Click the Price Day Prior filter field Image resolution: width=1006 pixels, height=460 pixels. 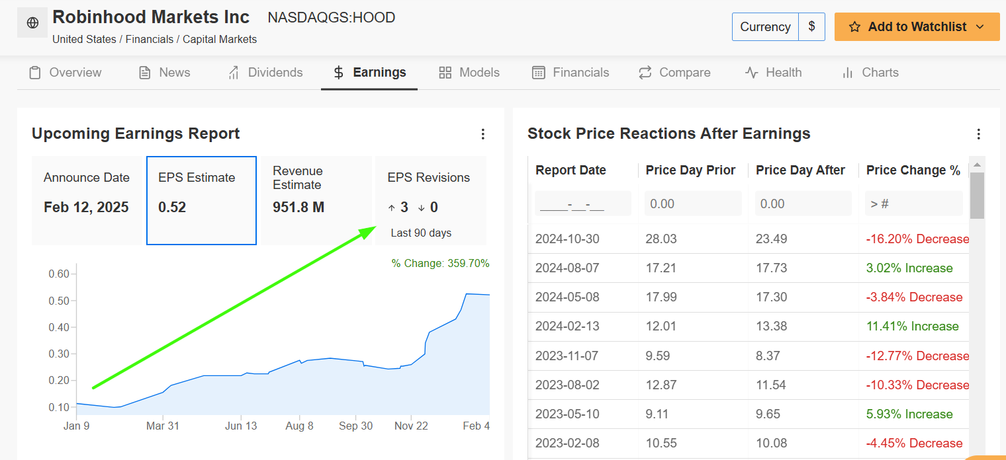pos(694,204)
